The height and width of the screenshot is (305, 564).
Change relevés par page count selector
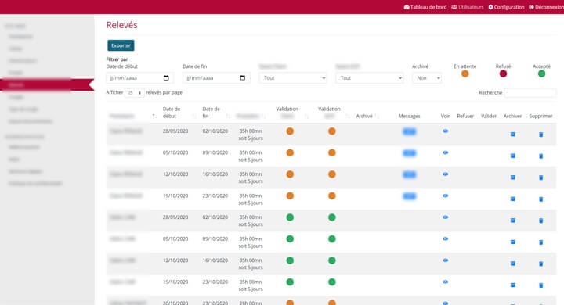tap(135, 93)
